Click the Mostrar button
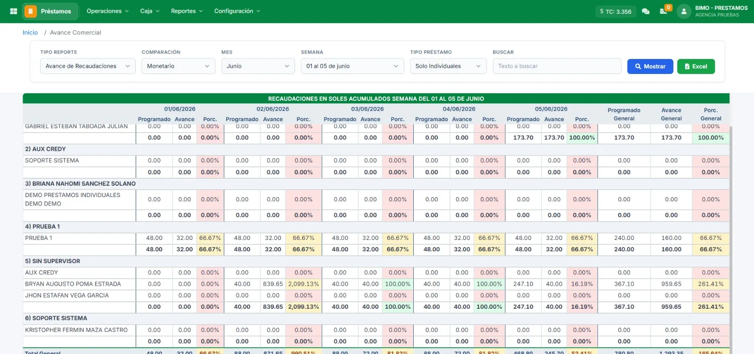Image resolution: width=754 pixels, height=354 pixels. coord(650,66)
